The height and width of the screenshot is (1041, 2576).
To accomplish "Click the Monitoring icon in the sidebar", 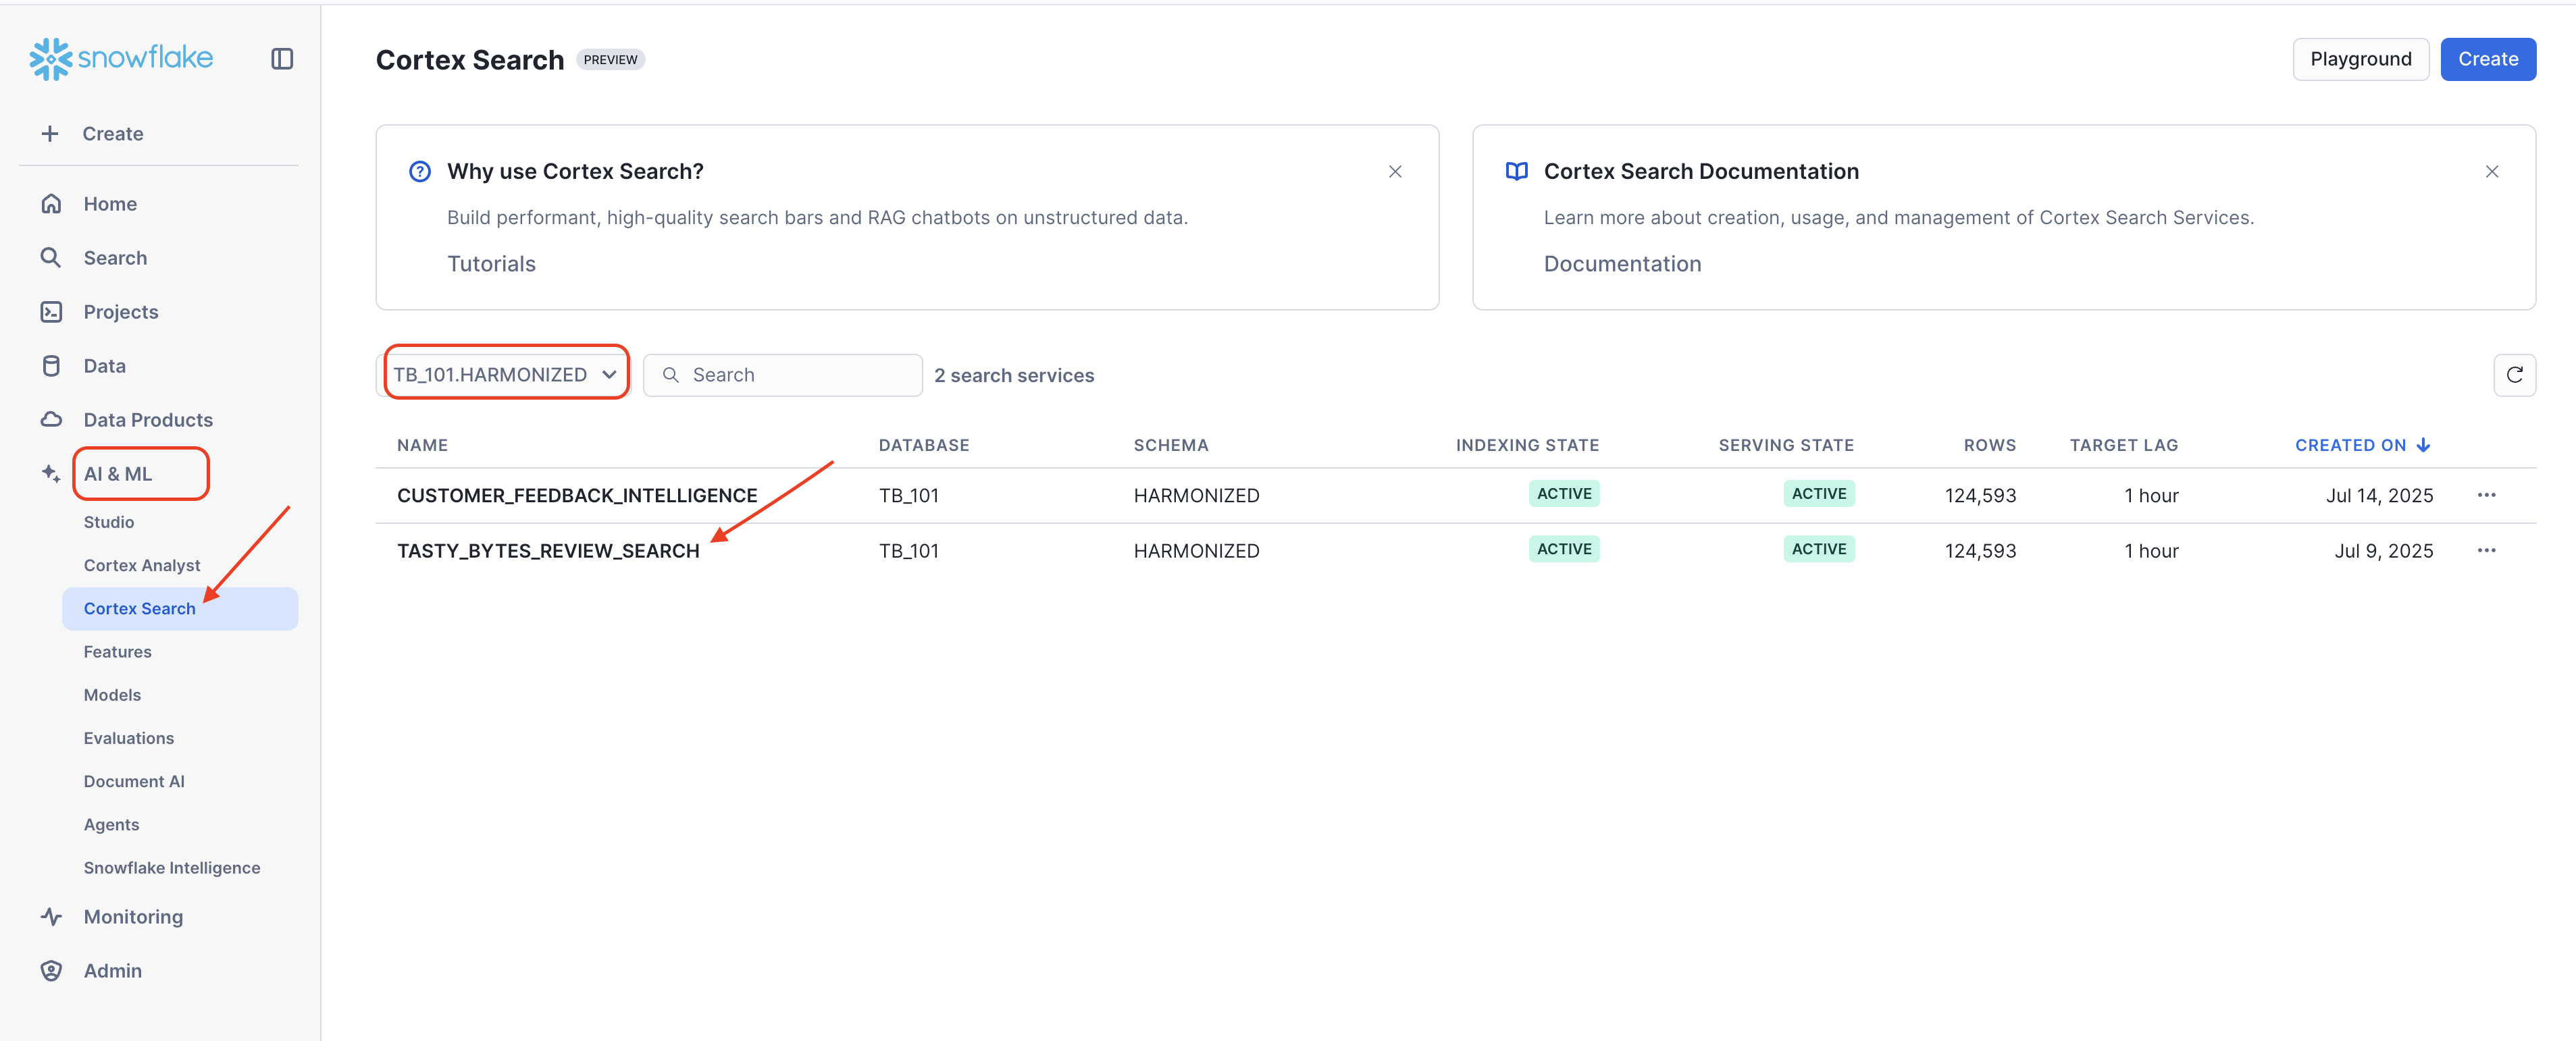I will point(51,916).
